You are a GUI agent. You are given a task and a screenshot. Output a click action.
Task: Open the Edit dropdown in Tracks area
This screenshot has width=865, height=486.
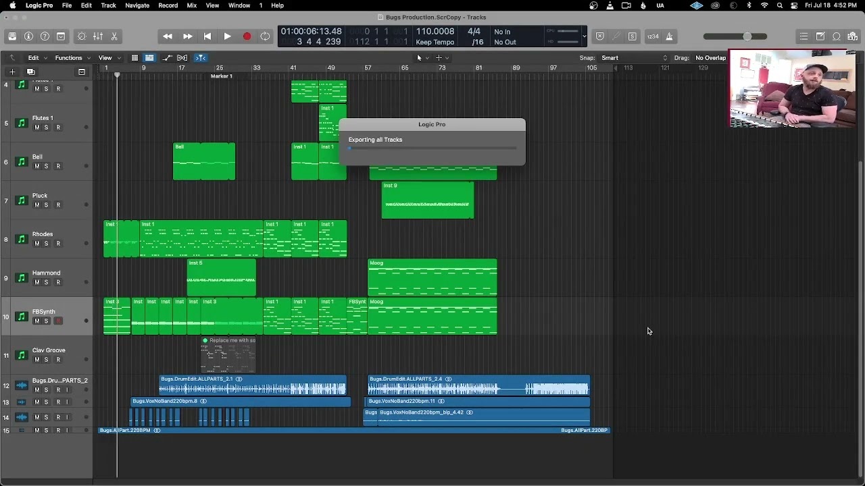click(x=36, y=58)
